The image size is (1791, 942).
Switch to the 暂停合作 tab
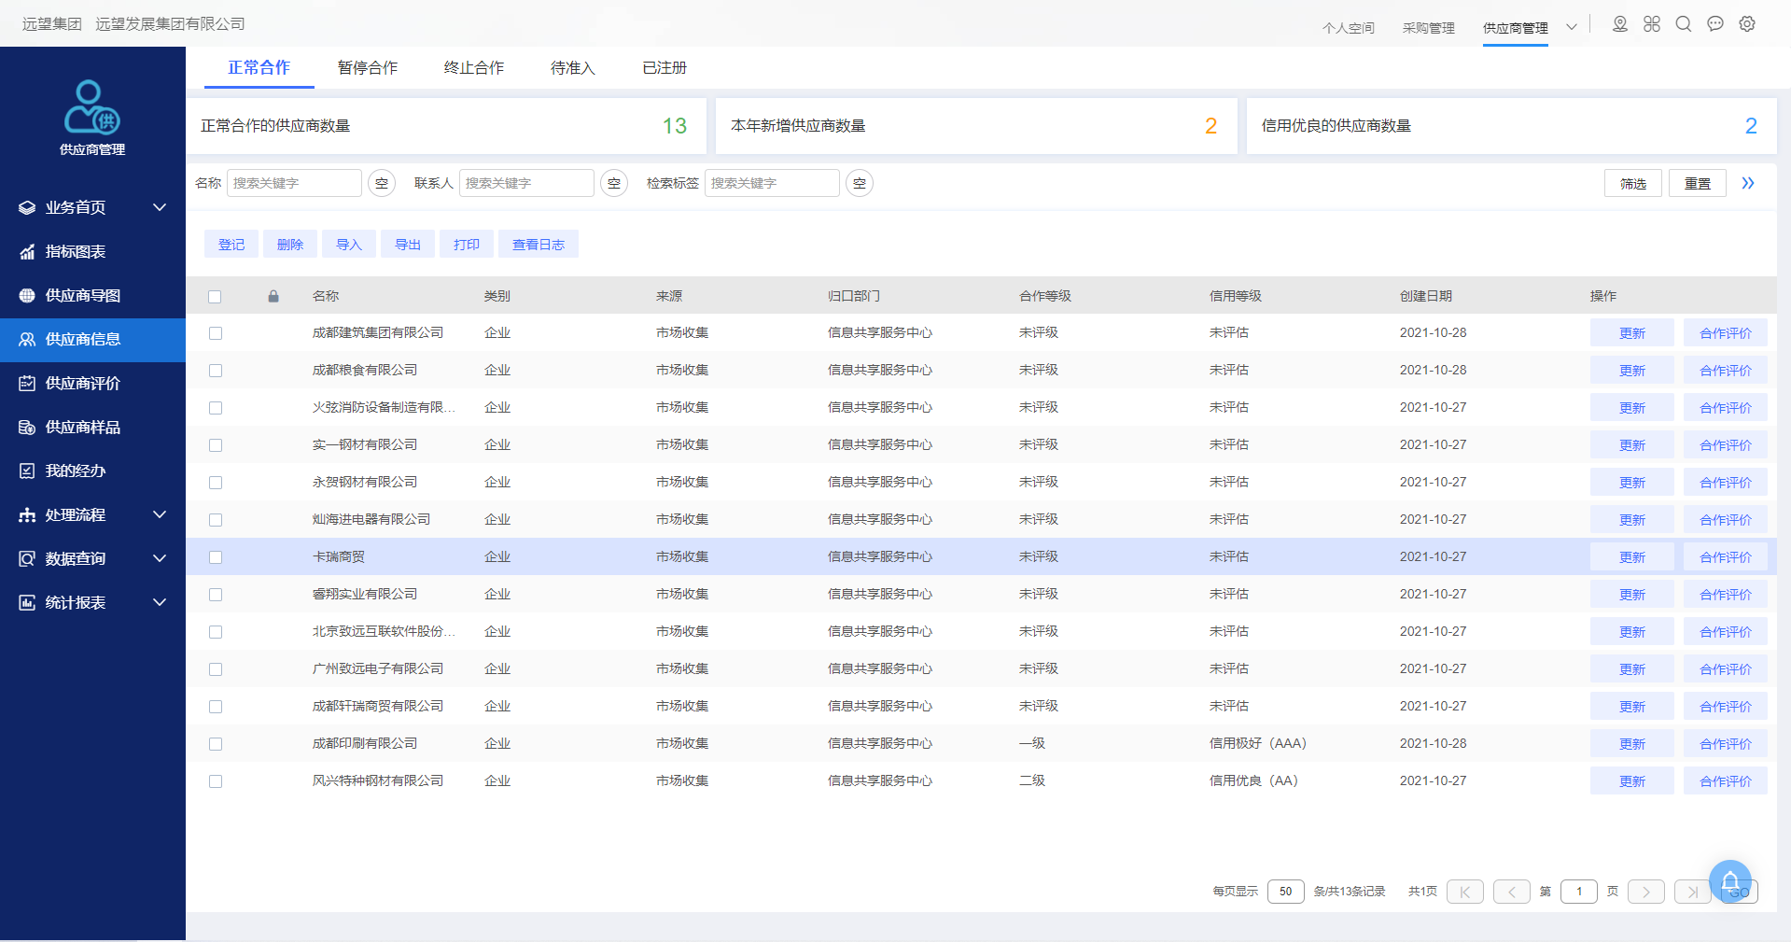pos(367,68)
